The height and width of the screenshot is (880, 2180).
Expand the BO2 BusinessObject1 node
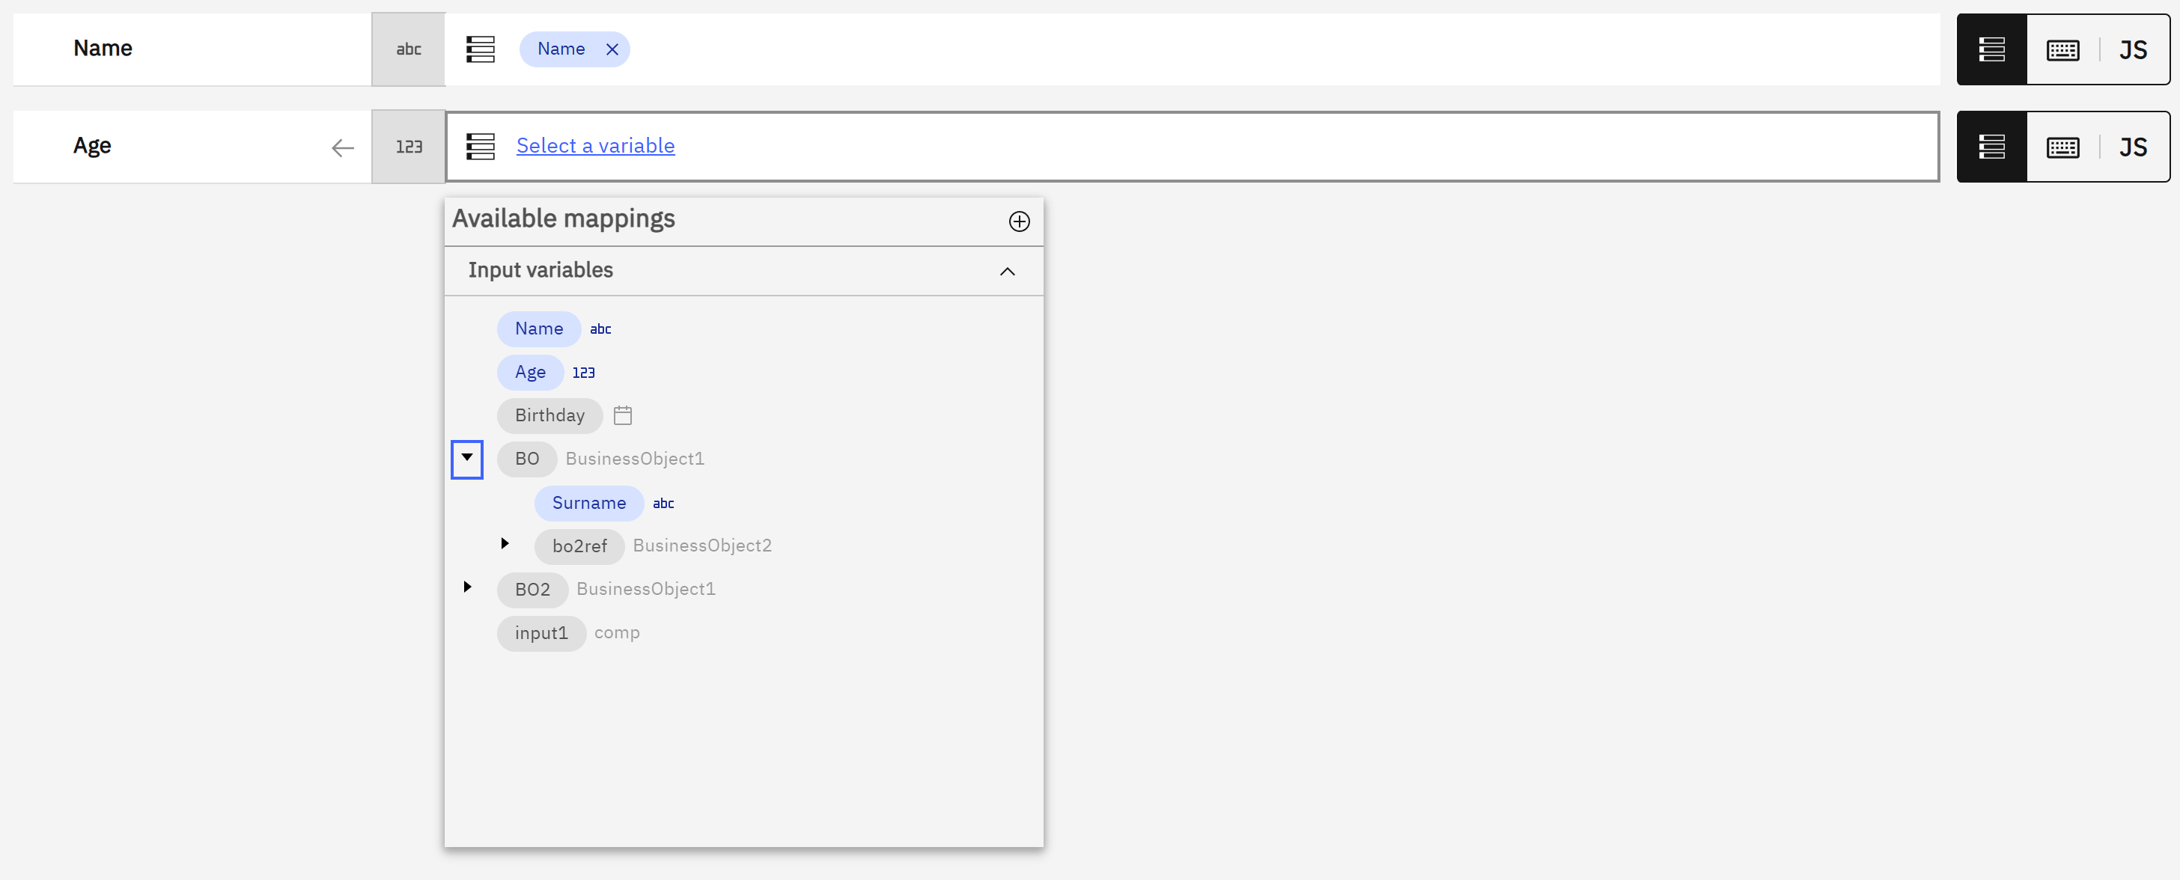(x=466, y=587)
